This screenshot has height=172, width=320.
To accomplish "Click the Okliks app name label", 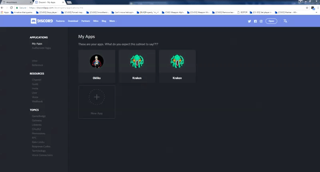I will (97, 78).
